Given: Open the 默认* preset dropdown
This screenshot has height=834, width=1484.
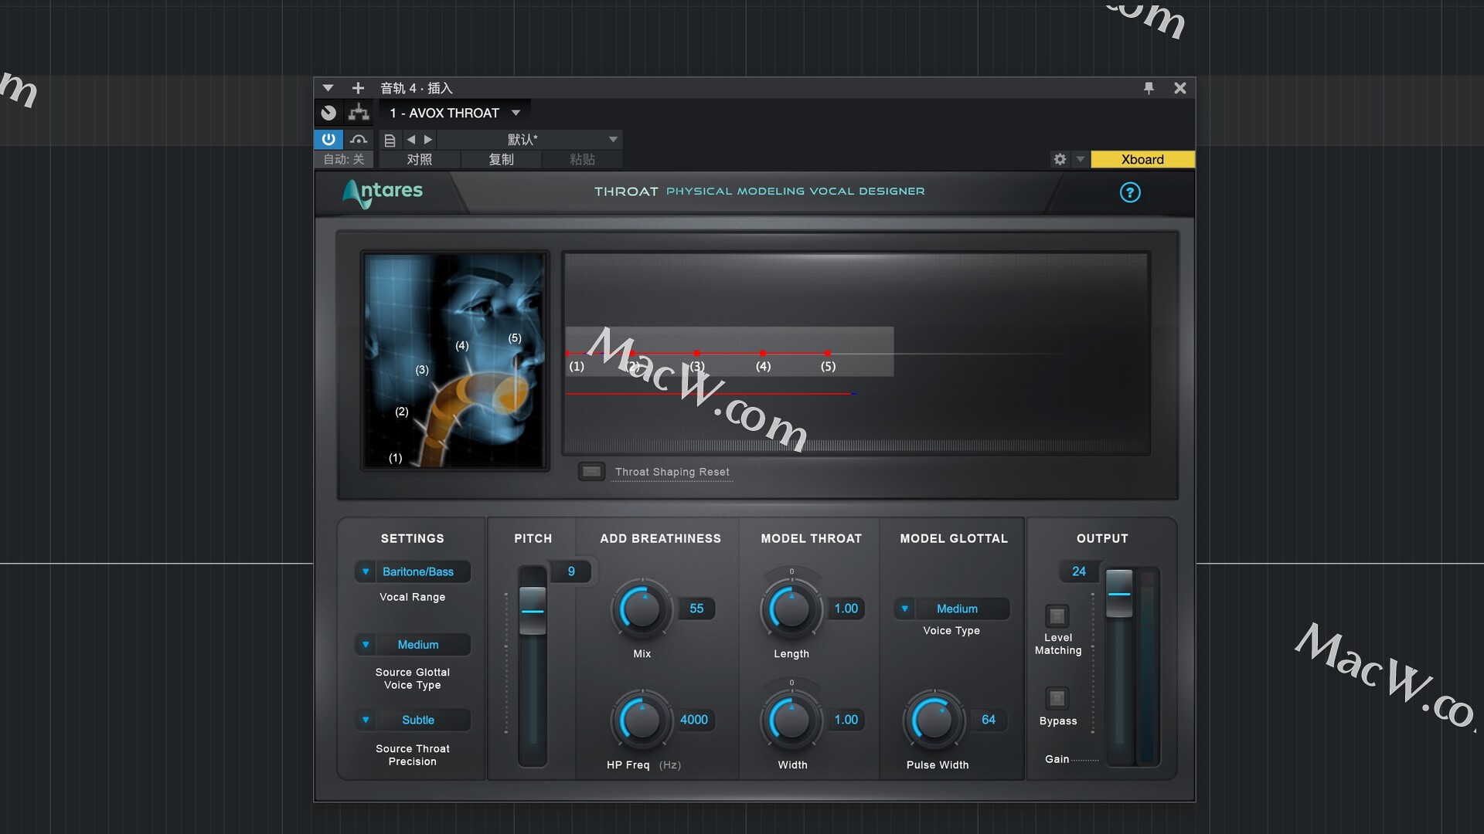Looking at the screenshot, I should [529, 139].
